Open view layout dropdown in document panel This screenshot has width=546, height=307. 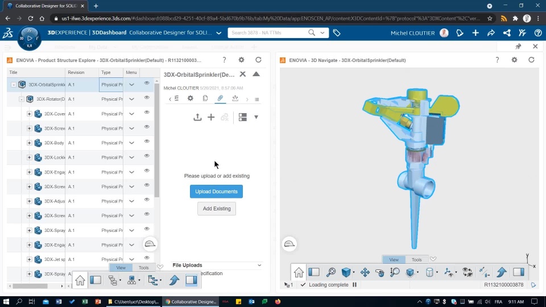pos(256,117)
